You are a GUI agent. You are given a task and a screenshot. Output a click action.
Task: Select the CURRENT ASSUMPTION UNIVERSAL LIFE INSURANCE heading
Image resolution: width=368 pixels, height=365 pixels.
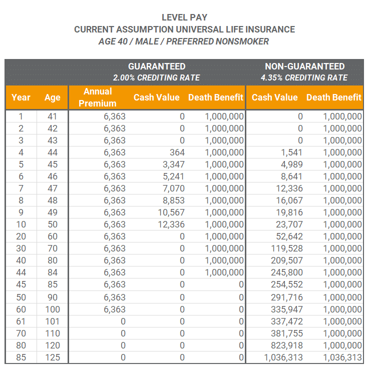184,29
